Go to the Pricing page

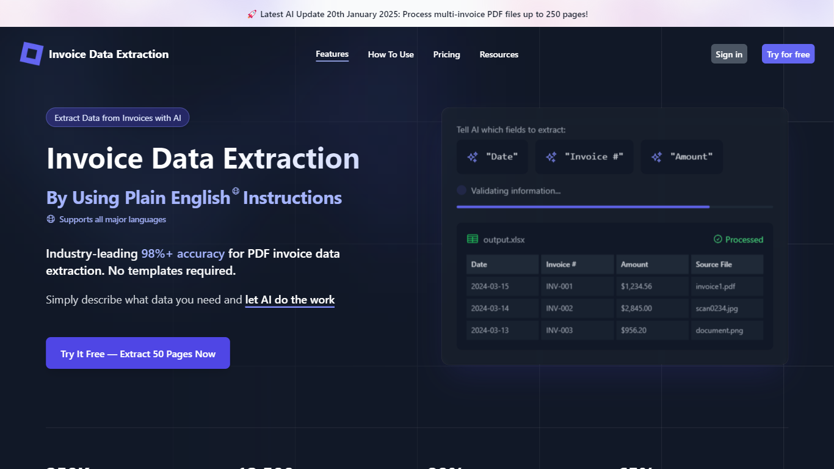[447, 54]
